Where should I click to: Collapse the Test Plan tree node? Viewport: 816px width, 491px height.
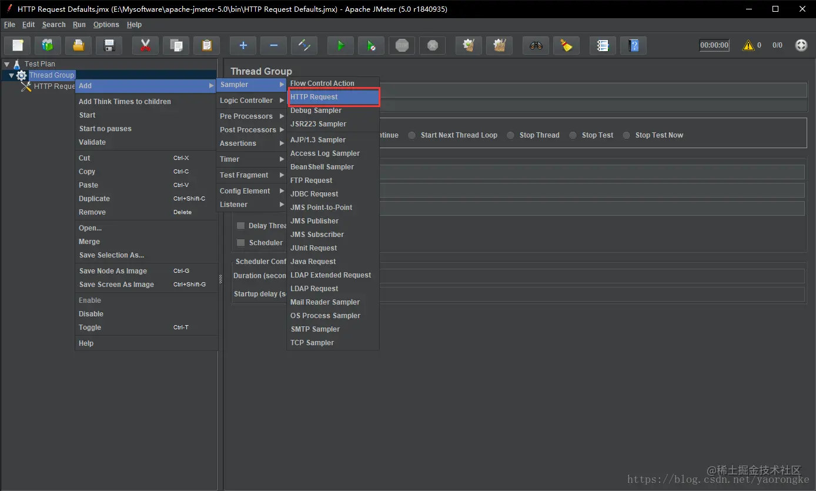click(x=6, y=64)
